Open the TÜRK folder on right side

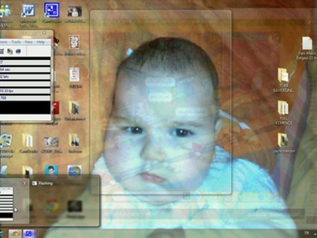click(283, 75)
